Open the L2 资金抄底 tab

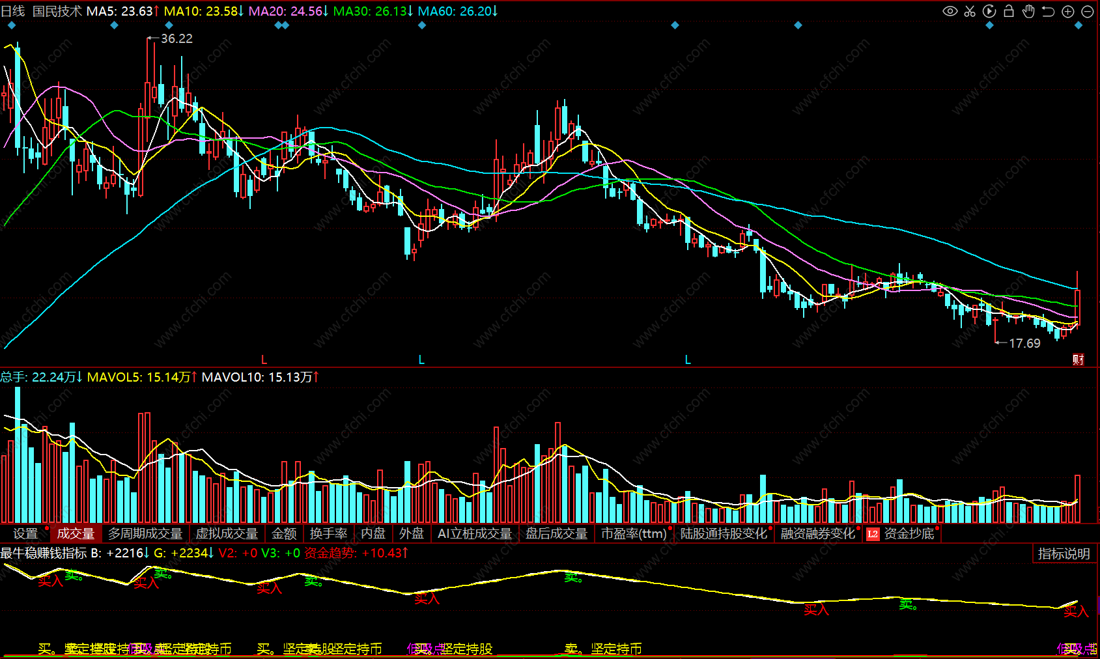pyautogui.click(x=901, y=534)
